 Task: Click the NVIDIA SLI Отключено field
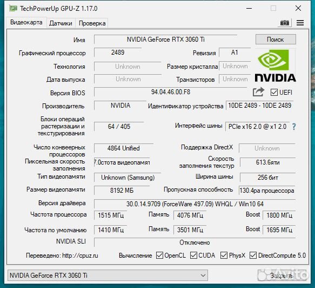195,243
